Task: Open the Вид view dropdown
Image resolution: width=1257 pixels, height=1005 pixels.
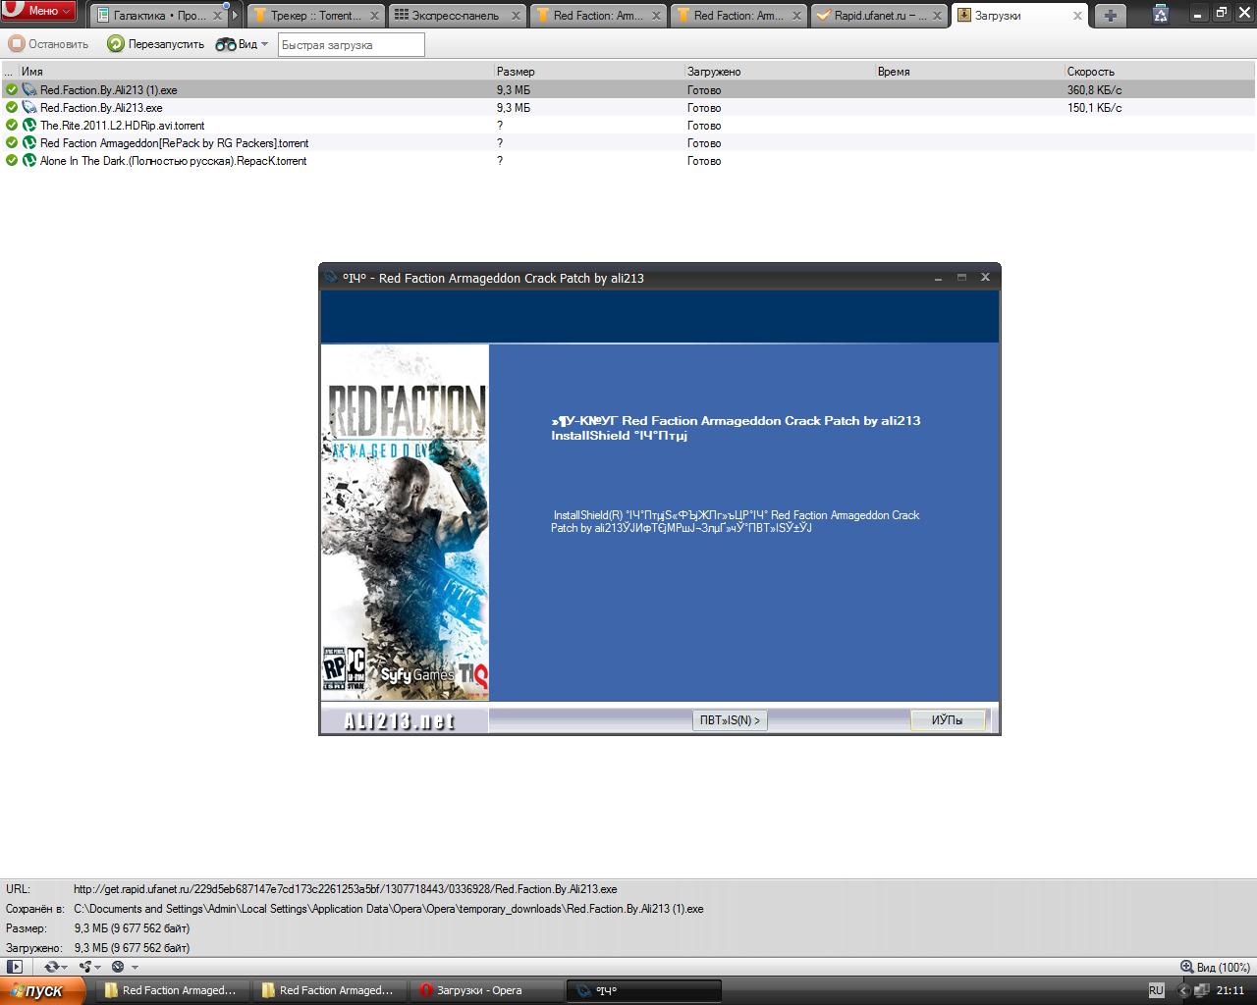Action: [243, 44]
